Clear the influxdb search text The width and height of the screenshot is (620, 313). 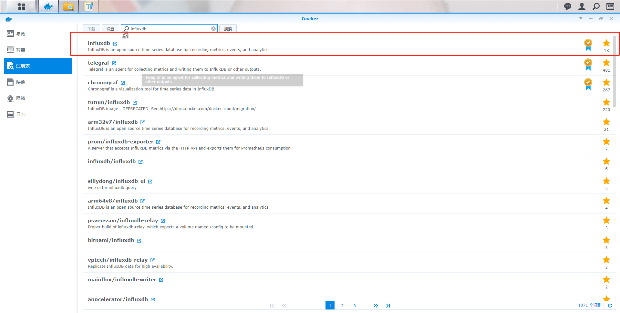tap(213, 29)
